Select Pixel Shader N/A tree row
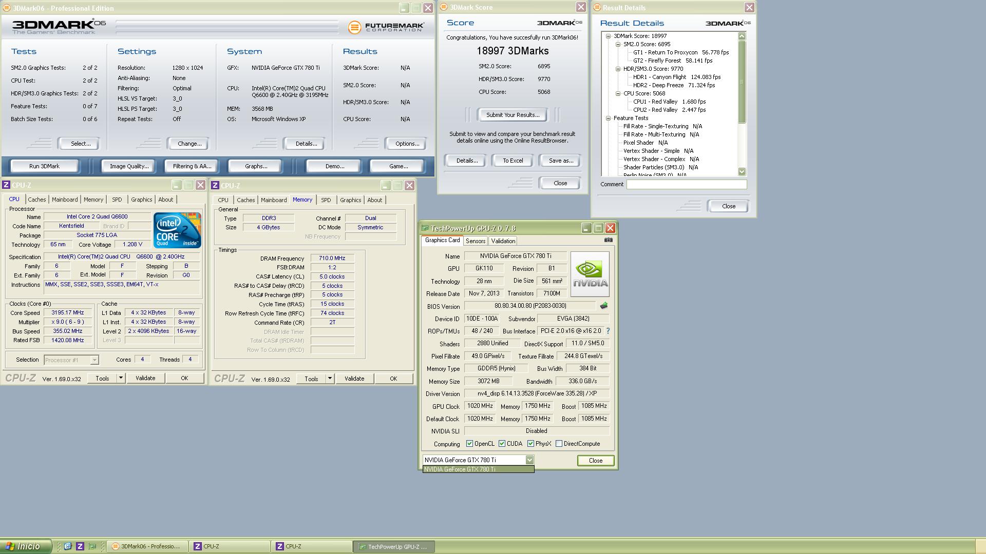 (646, 143)
